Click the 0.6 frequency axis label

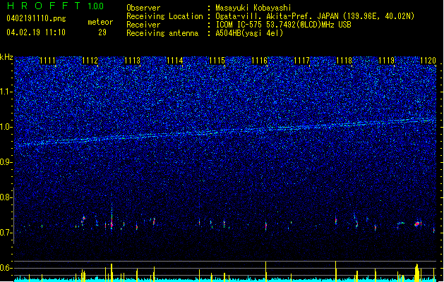click(x=6, y=268)
